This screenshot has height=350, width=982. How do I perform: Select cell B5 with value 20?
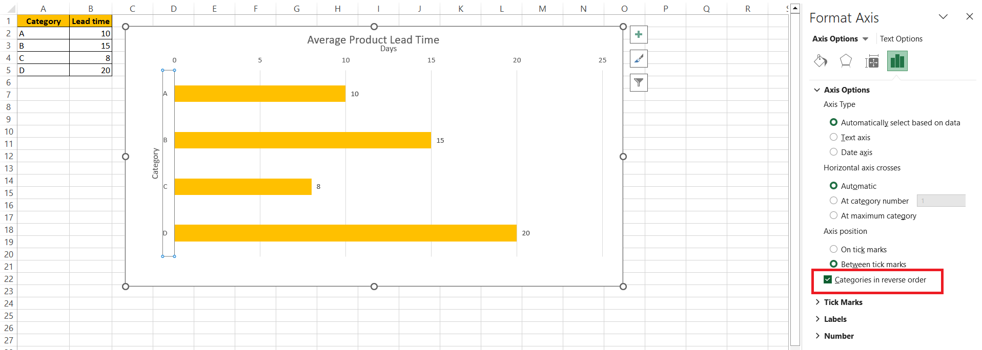[x=91, y=70]
